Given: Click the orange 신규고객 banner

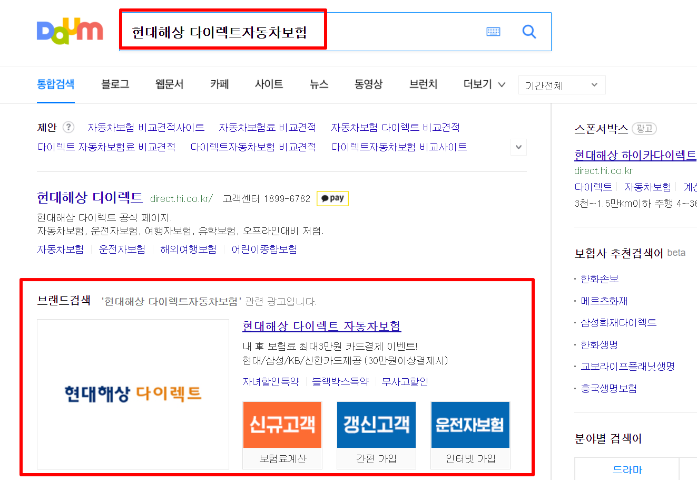Looking at the screenshot, I should [282, 425].
